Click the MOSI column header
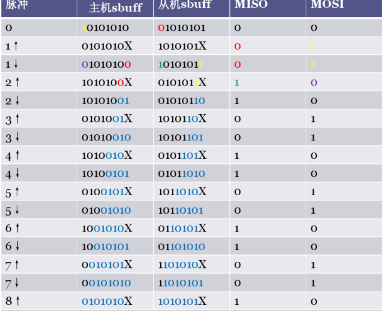The image size is (384, 311). 327,4
